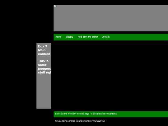Open Help save the planet link

pyautogui.click(x=88, y=37)
